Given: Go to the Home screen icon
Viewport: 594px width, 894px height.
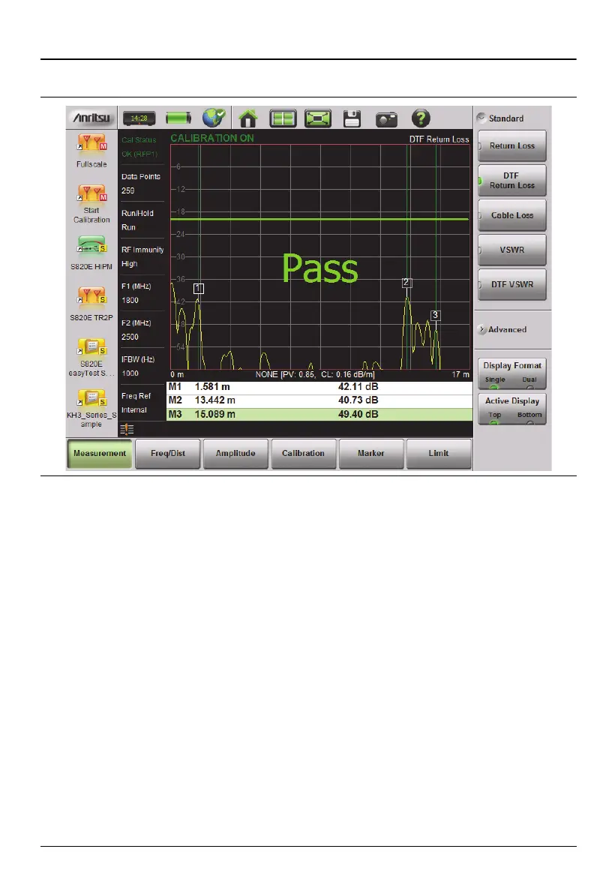Looking at the screenshot, I should (x=248, y=118).
